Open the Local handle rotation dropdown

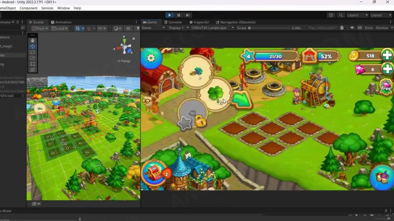tap(59, 28)
